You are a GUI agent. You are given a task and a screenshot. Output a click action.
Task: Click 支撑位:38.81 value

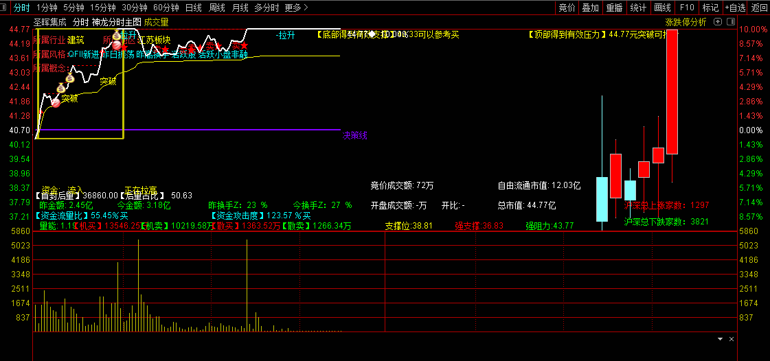coord(409,226)
